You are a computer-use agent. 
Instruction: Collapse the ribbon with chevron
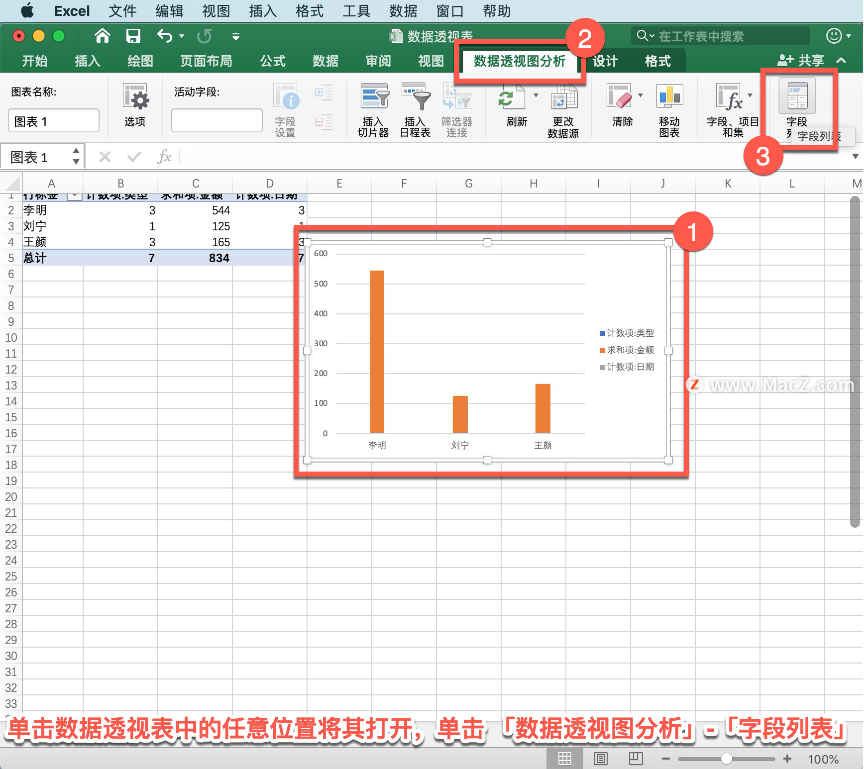(841, 61)
